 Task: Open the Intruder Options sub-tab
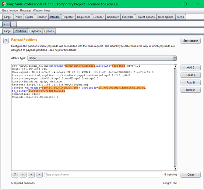click(x=49, y=31)
